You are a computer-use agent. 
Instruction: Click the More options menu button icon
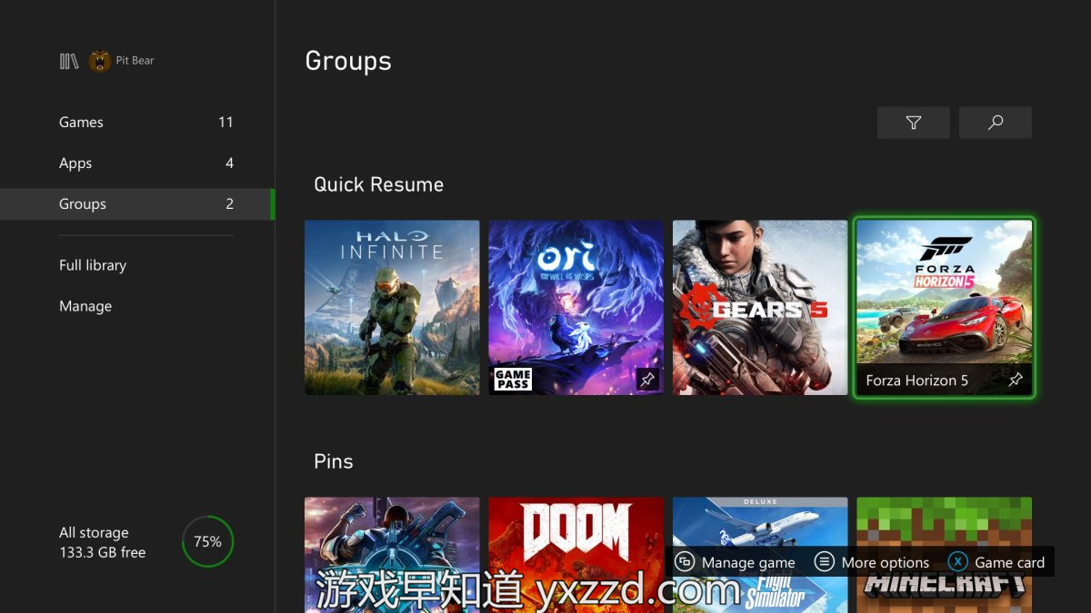point(824,562)
